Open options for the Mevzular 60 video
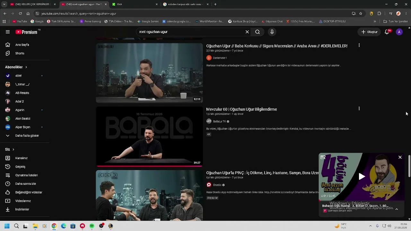 (x=359, y=109)
